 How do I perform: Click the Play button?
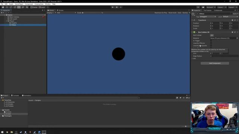click(112, 7)
